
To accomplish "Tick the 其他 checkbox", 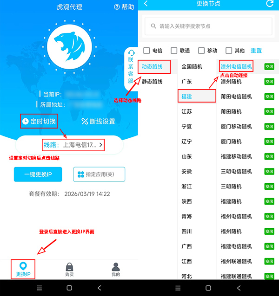I will (229, 51).
